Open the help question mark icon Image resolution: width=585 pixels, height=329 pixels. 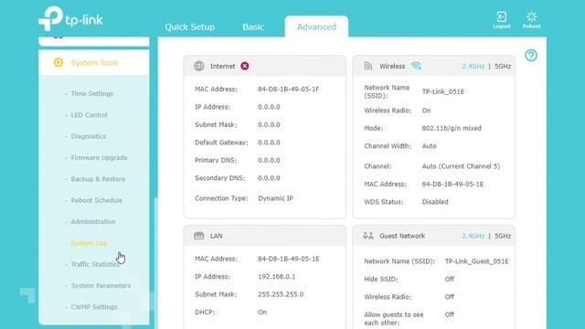[531, 56]
